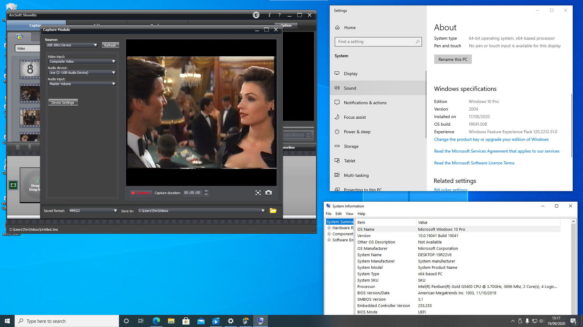Launch Microsoft Edge from the taskbar

tap(156, 321)
